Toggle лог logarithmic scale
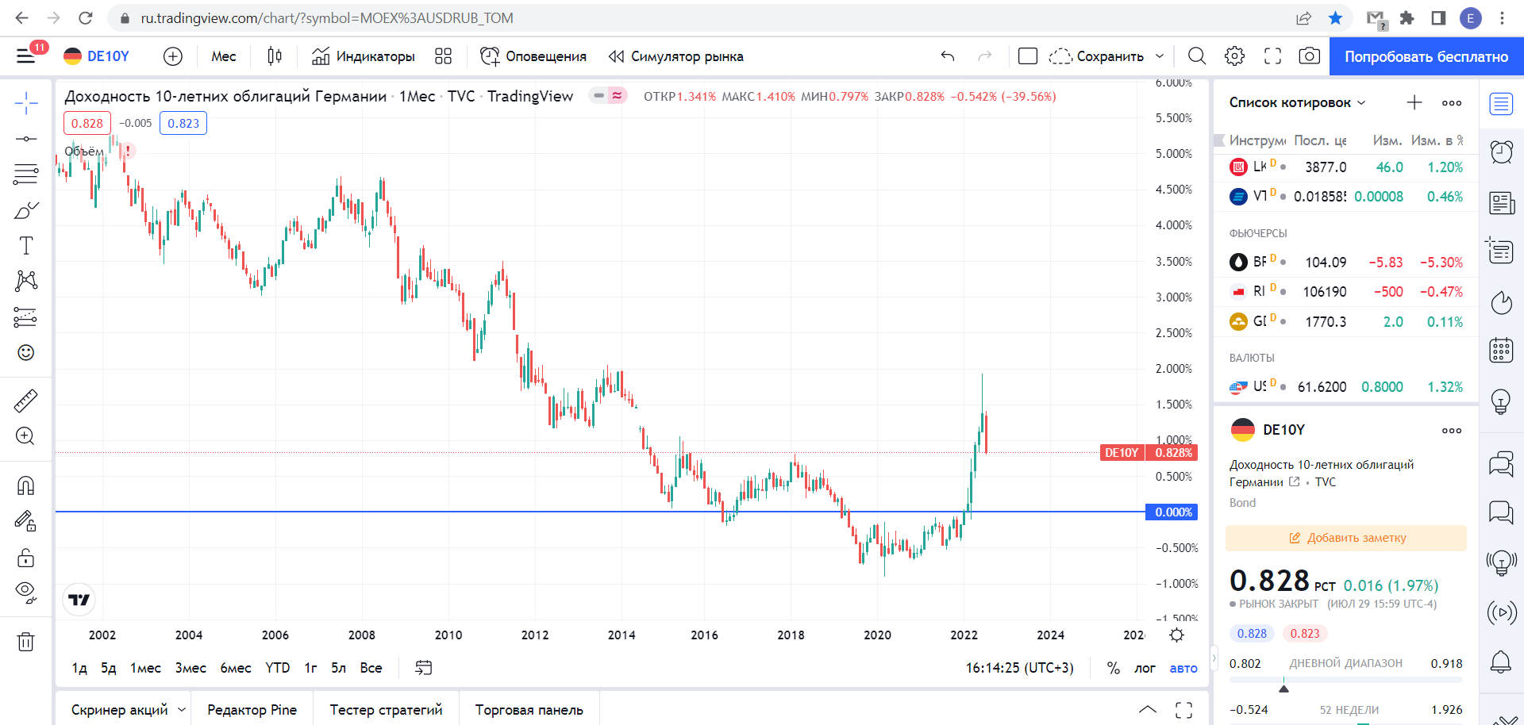The height and width of the screenshot is (725, 1524). point(1145,668)
